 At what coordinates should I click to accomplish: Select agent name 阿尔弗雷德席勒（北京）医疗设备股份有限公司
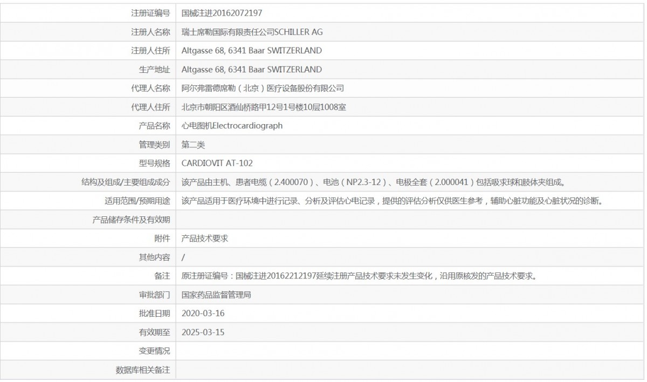(x=263, y=88)
